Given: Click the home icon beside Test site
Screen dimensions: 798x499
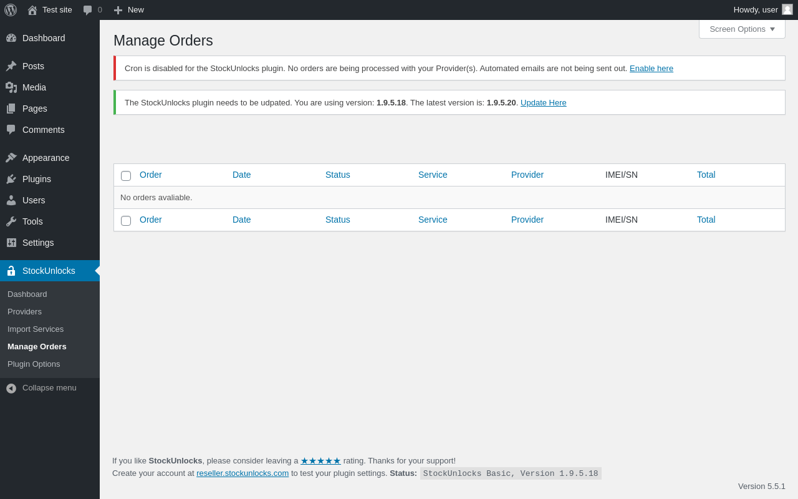Looking at the screenshot, I should 32,10.
